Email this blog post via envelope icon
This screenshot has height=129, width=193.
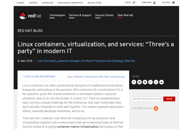pos(156,82)
